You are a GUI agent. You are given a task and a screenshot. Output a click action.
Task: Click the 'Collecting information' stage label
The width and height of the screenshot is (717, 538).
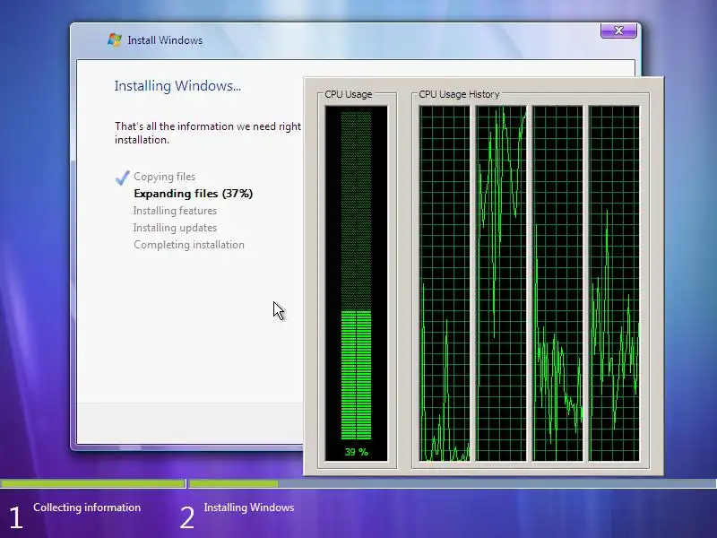point(87,508)
